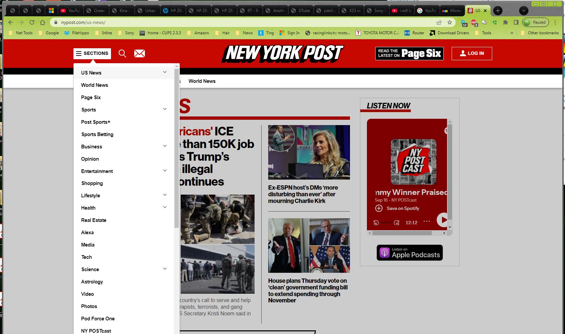
Task: Select Sports Betting menu entry
Action: 97,134
